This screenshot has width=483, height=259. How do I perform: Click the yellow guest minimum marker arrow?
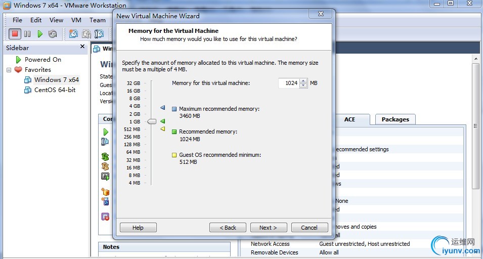tap(163, 128)
